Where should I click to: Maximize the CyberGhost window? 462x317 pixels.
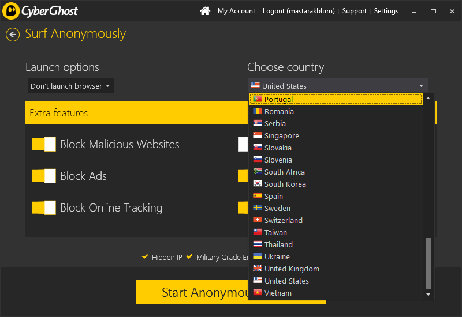(433, 11)
